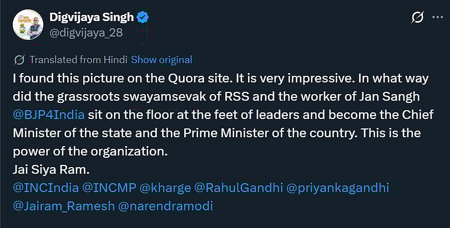Image resolution: width=450 pixels, height=228 pixels.
Task: Open the @digvijaya_28 handle
Action: (x=87, y=33)
